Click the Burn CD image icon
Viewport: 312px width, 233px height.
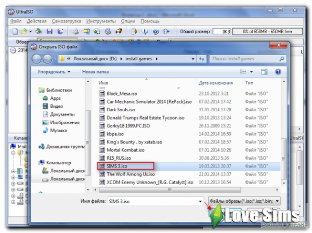[x=119, y=31]
